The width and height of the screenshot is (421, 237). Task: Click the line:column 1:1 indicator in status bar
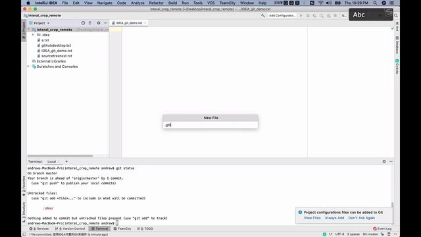point(330,234)
